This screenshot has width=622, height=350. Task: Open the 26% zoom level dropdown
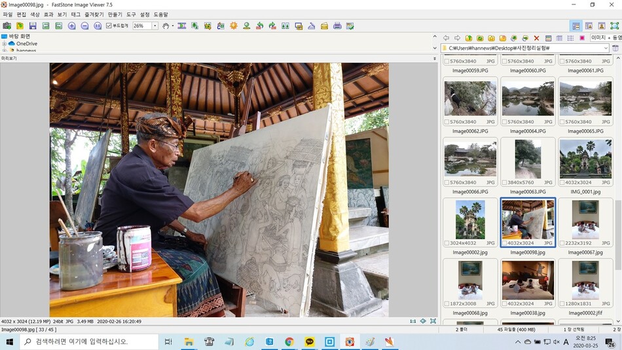155,26
